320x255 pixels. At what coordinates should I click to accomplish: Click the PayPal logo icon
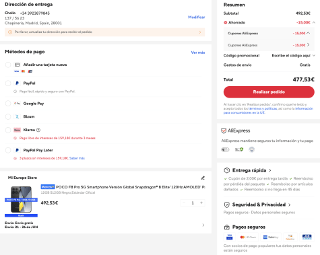(x=17, y=83)
